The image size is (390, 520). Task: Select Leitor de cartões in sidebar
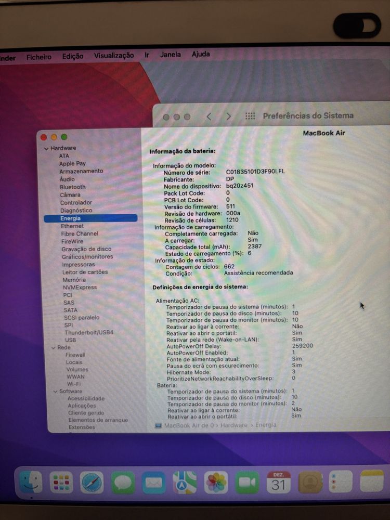85,272
